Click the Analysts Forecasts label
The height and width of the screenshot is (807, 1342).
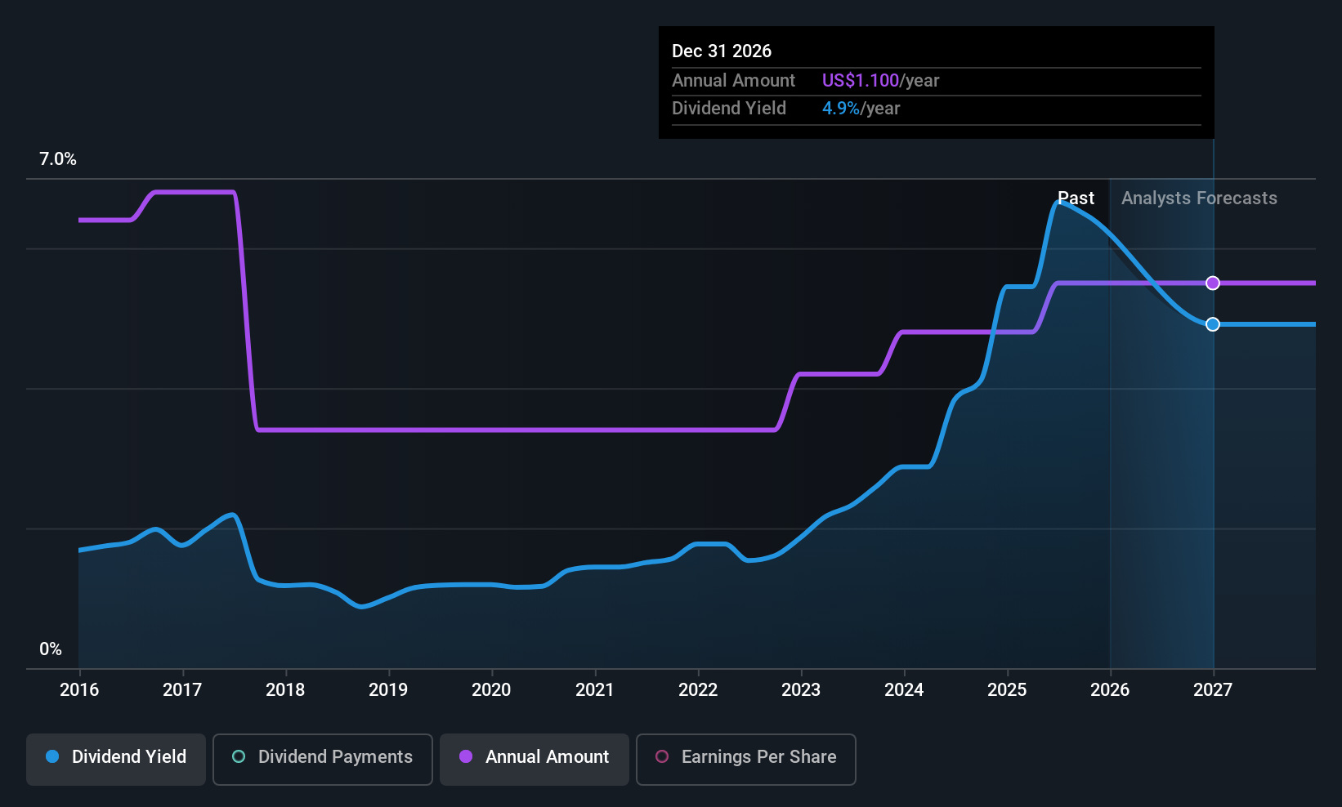1199,198
